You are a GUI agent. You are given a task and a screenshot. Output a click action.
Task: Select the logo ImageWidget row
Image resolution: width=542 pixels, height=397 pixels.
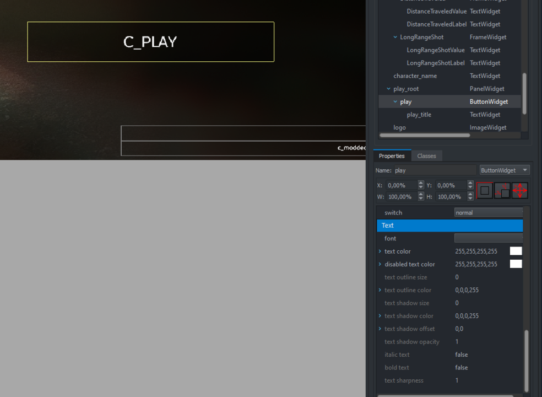point(449,127)
